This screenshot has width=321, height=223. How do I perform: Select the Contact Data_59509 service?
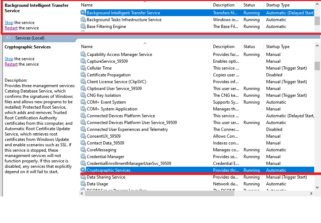[x=197, y=143]
